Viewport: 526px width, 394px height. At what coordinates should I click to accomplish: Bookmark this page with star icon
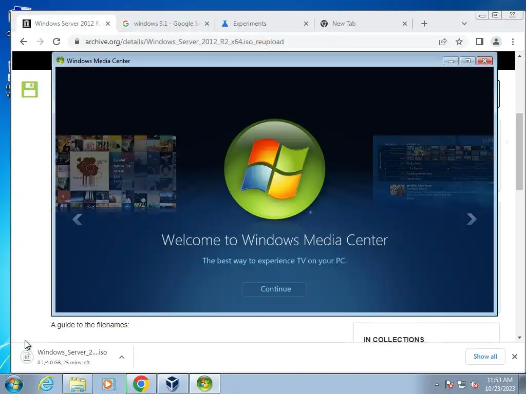point(459,42)
